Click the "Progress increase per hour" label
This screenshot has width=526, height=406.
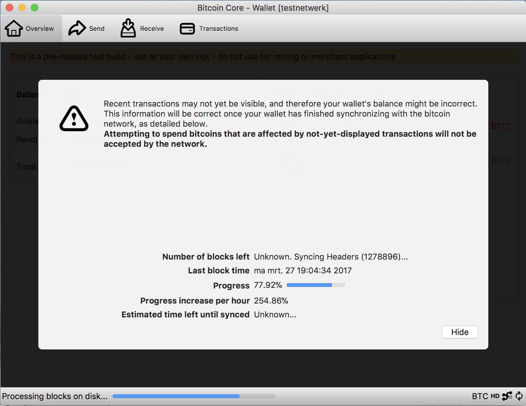pos(195,301)
